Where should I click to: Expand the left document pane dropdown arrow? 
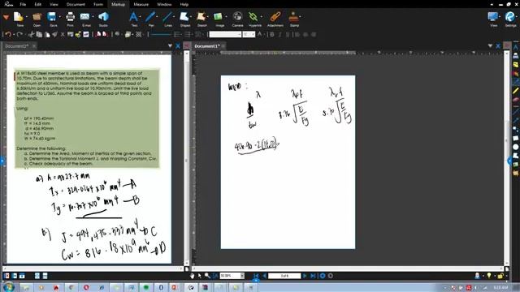[x=170, y=46]
